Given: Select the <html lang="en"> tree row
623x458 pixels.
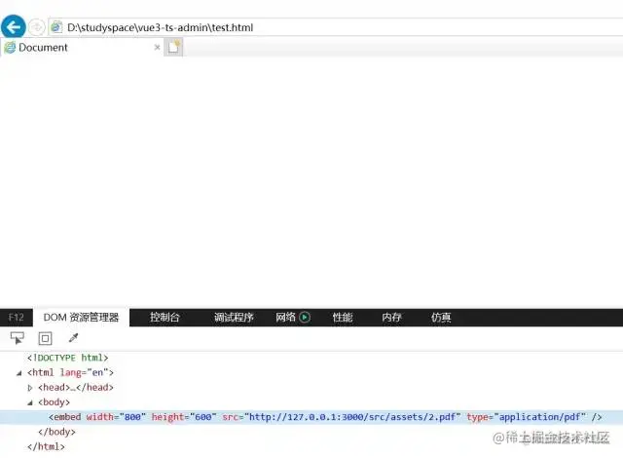Looking at the screenshot, I should tap(70, 372).
